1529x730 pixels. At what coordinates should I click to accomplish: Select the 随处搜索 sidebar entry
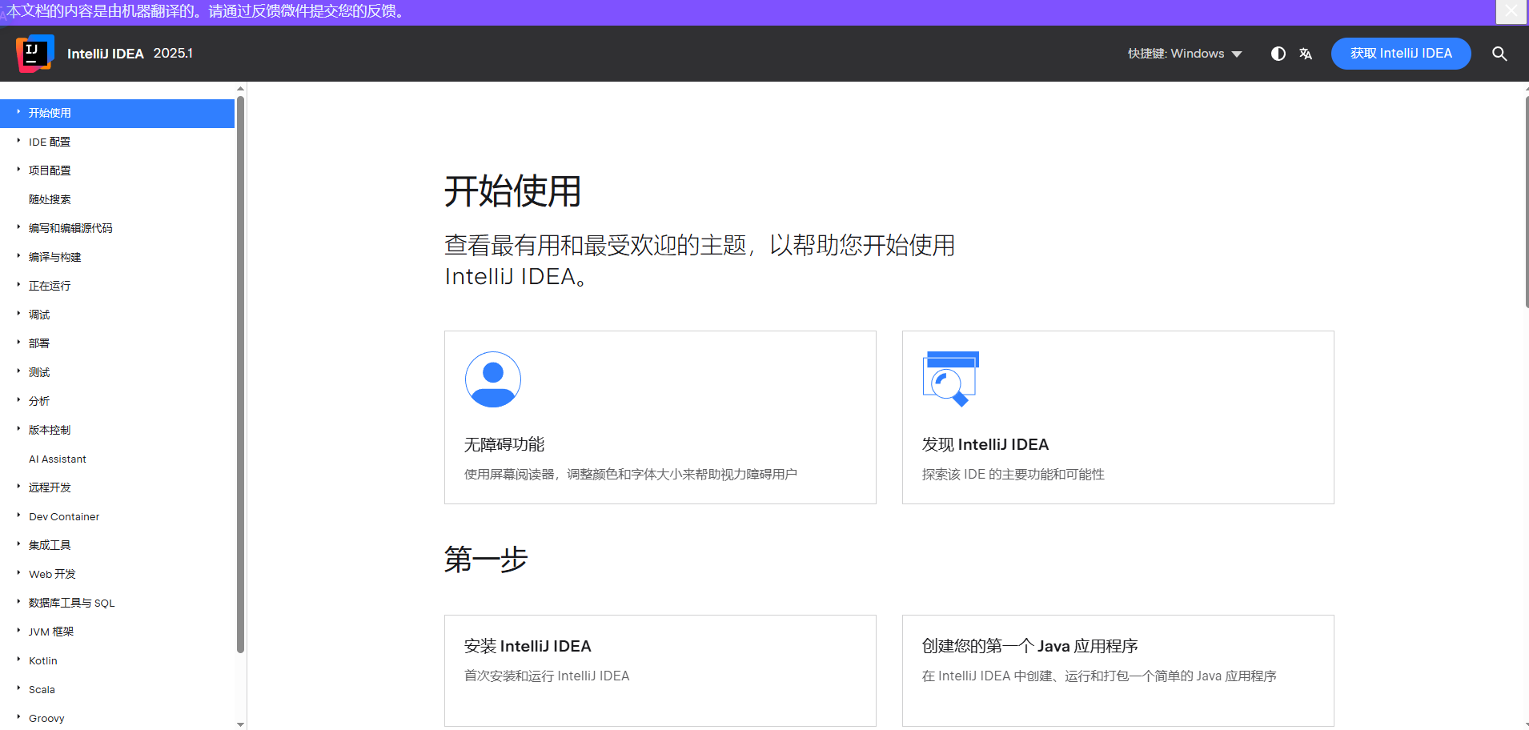click(x=50, y=199)
